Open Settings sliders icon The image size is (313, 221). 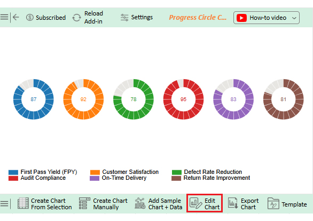(124, 18)
